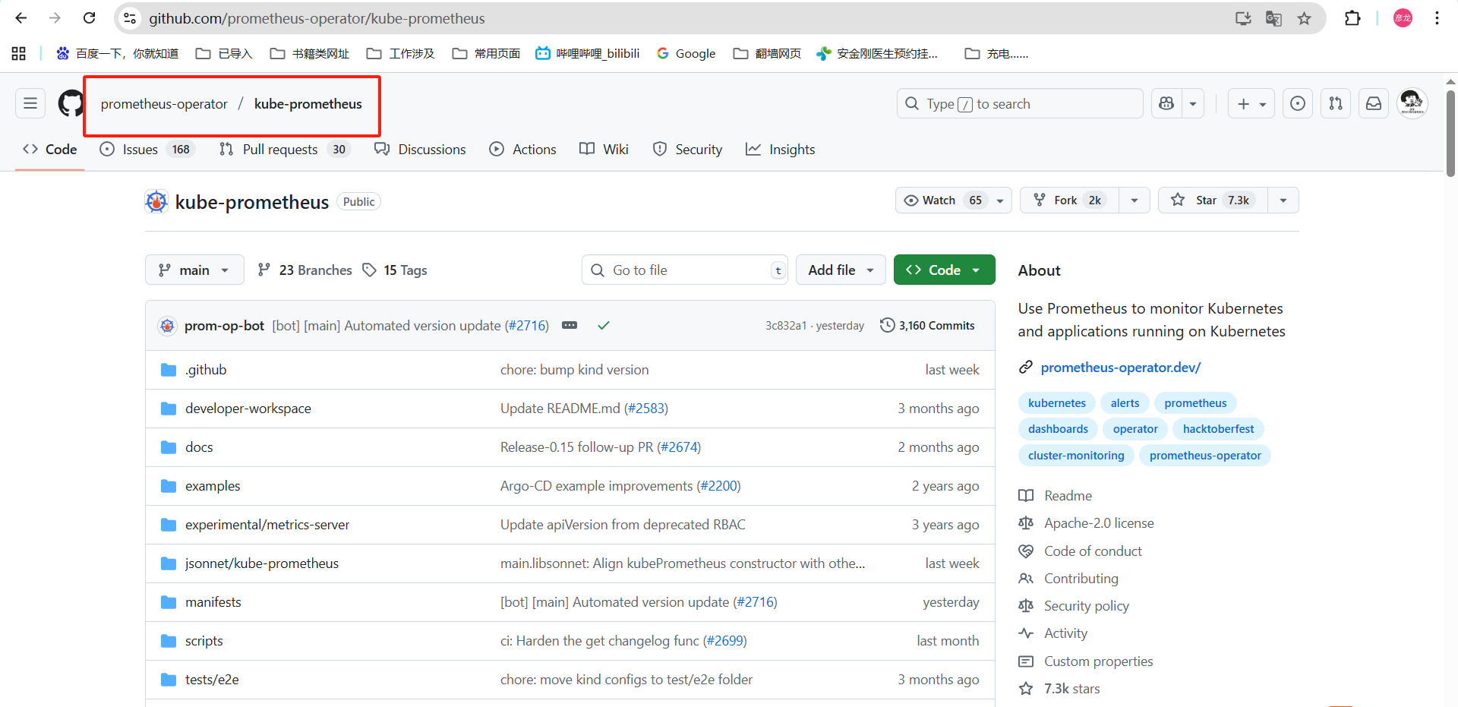1458x707 pixels.
Task: Open the Add file dropdown
Action: tap(841, 270)
